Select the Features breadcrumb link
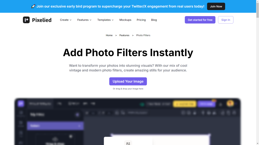Screen dimensions: 259x145 (124, 35)
